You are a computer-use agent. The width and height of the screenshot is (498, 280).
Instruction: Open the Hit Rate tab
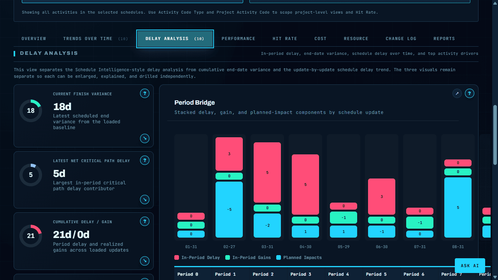click(285, 38)
